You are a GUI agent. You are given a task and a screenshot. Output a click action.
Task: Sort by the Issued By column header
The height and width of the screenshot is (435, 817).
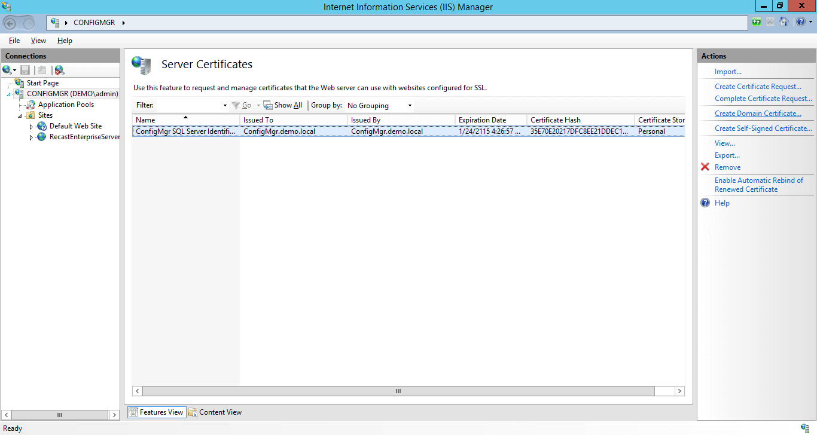[401, 120]
